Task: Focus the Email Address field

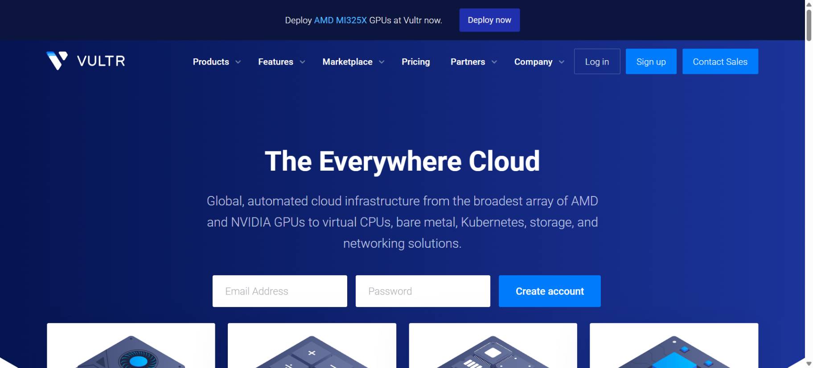Action: point(279,291)
